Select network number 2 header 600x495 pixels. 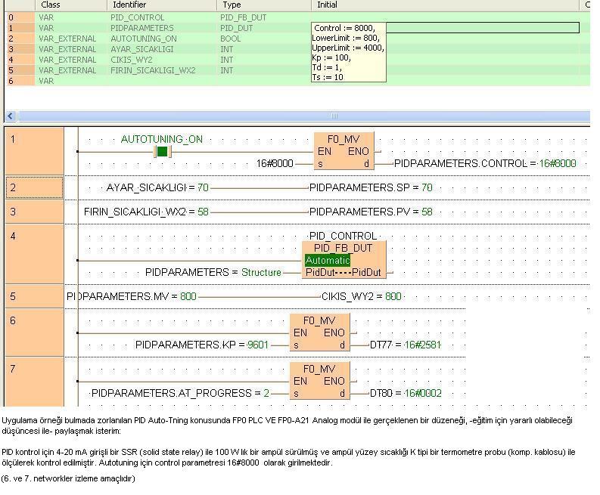tap(34, 187)
